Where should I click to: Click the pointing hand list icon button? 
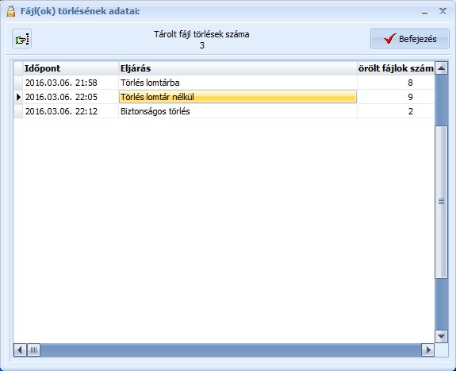(22, 39)
